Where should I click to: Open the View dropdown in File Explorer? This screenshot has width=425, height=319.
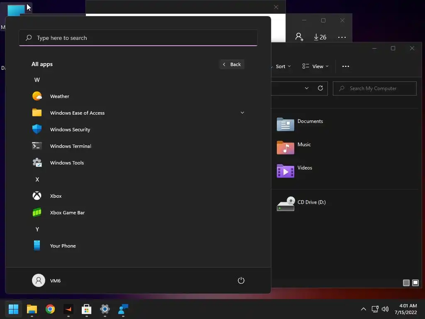(315, 66)
